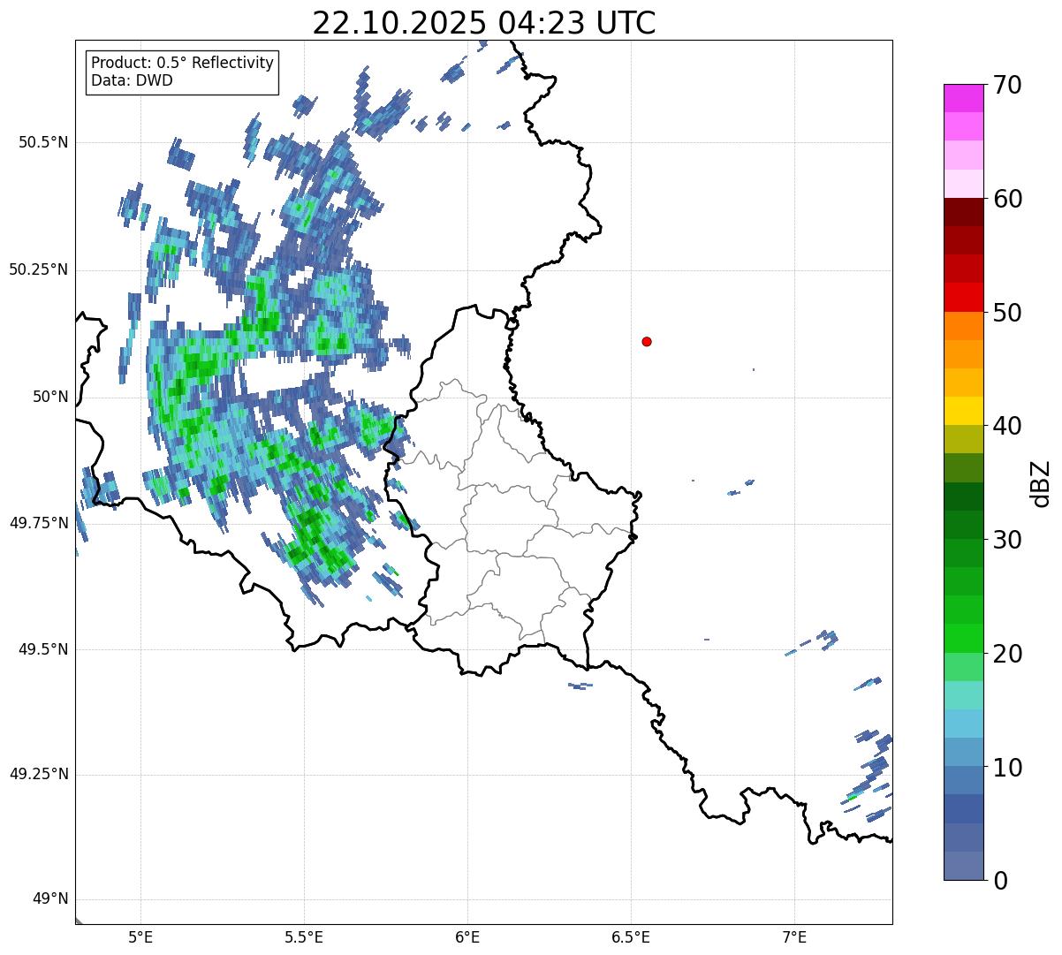This screenshot has width=1062, height=955.
Task: Click the 6°E longitude label
Action: click(x=467, y=936)
